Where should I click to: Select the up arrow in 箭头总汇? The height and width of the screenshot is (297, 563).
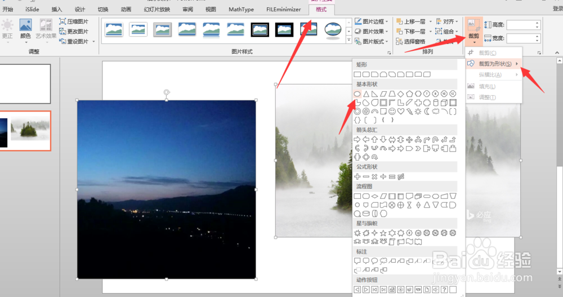coord(375,140)
